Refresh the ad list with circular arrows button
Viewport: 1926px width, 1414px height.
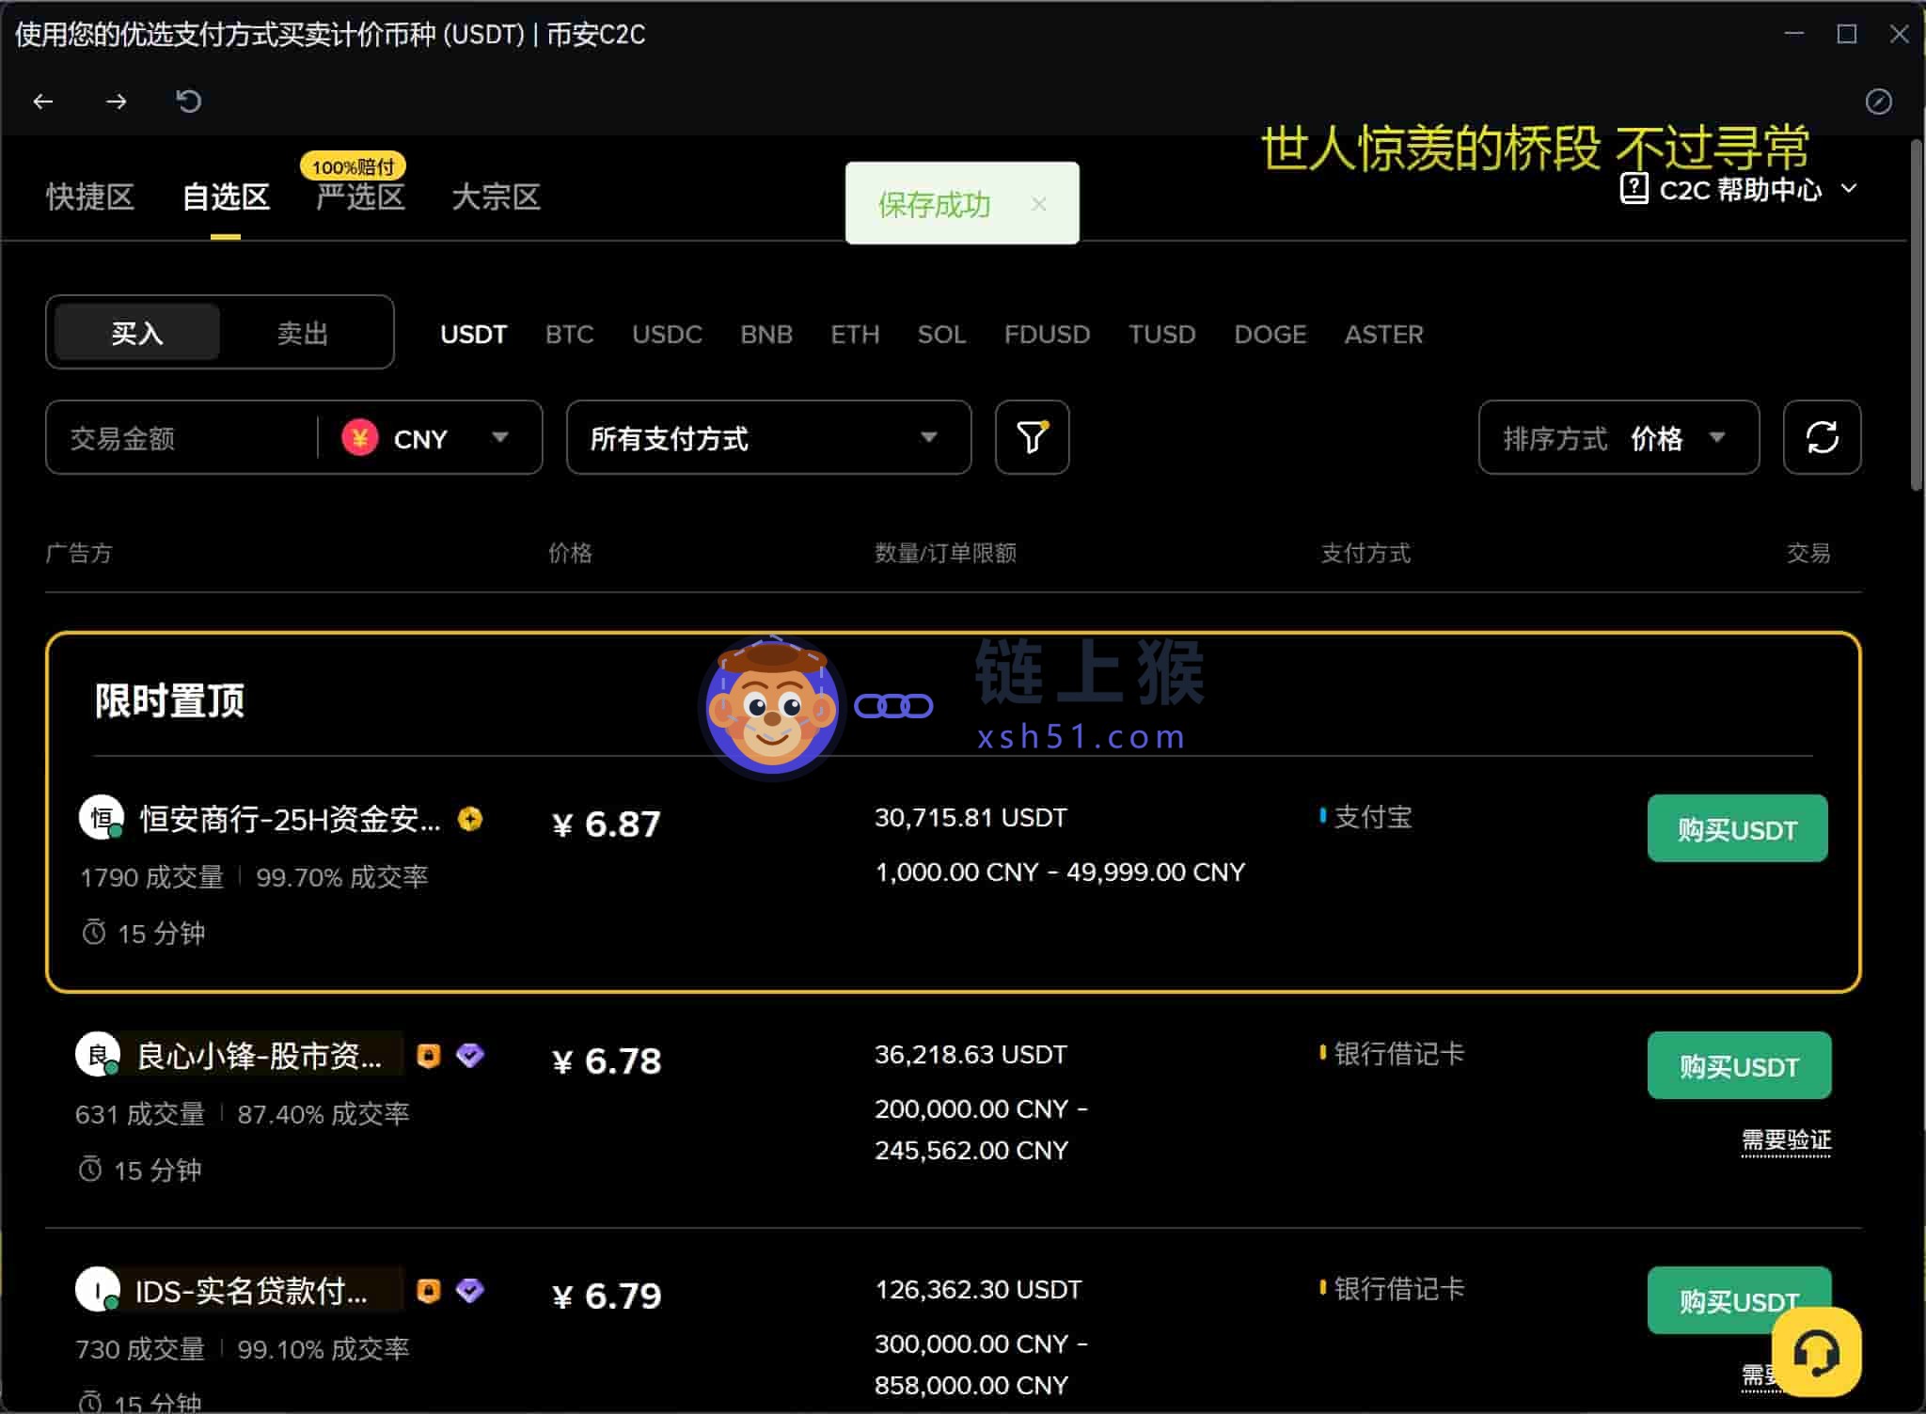1822,437
